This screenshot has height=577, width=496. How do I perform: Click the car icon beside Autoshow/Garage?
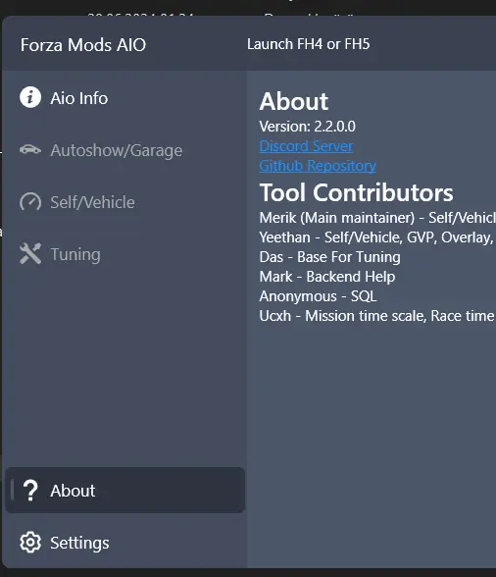(x=30, y=150)
